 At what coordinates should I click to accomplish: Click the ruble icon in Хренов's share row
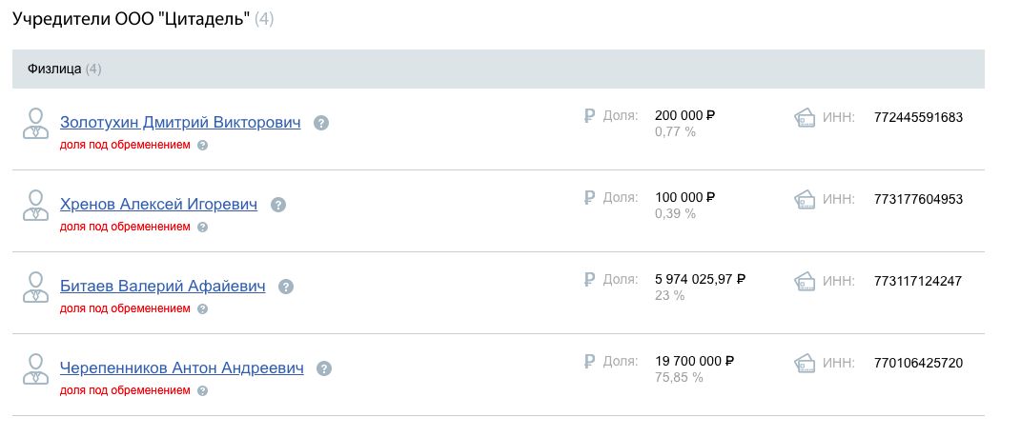pyautogui.click(x=589, y=198)
